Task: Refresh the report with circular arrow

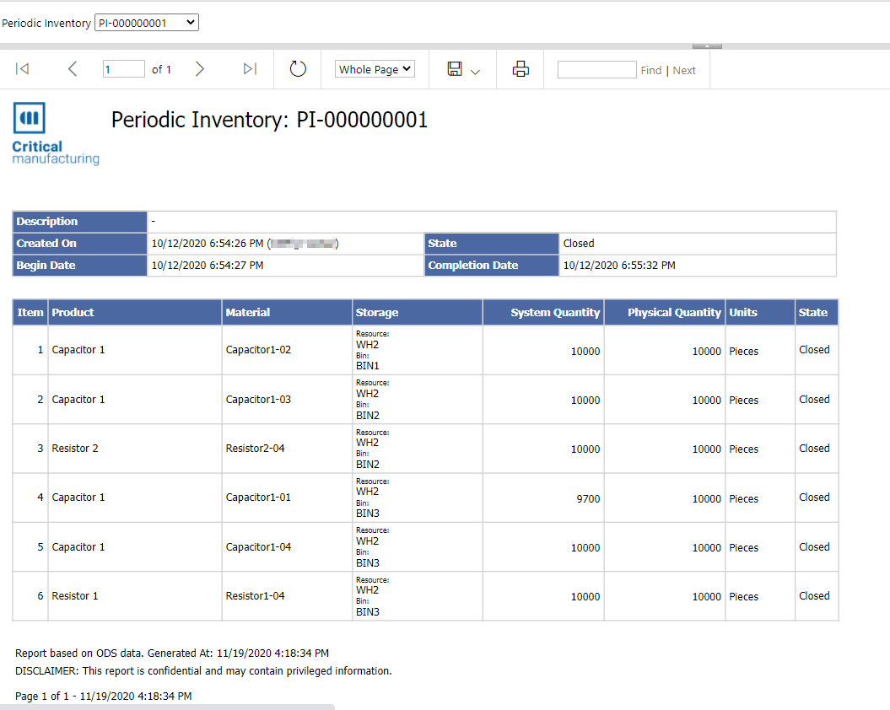Action: (x=298, y=69)
